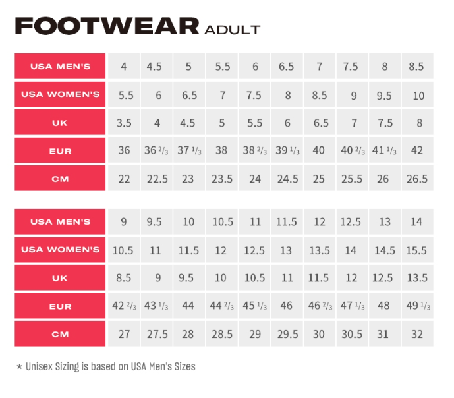Viewport: 454px width, 398px height.
Task: Select the EUR 49 1/3 size cell
Action: point(417,306)
